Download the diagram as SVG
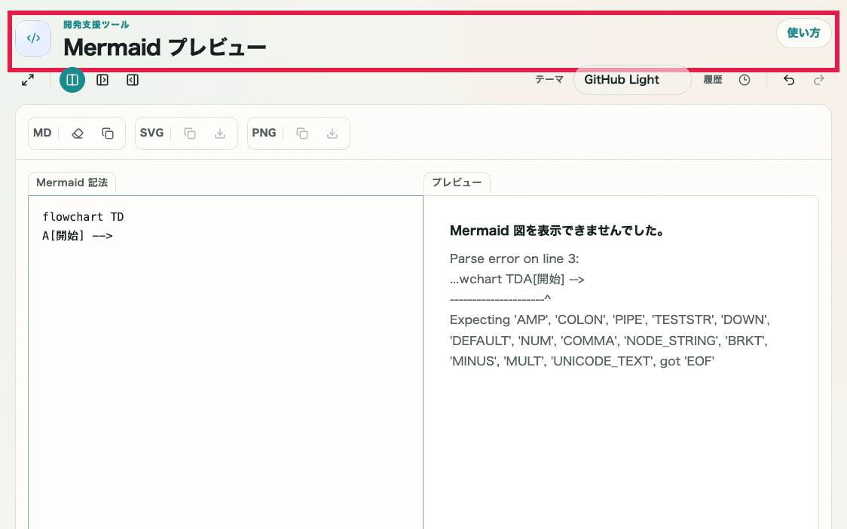The height and width of the screenshot is (529, 847). pyautogui.click(x=219, y=133)
